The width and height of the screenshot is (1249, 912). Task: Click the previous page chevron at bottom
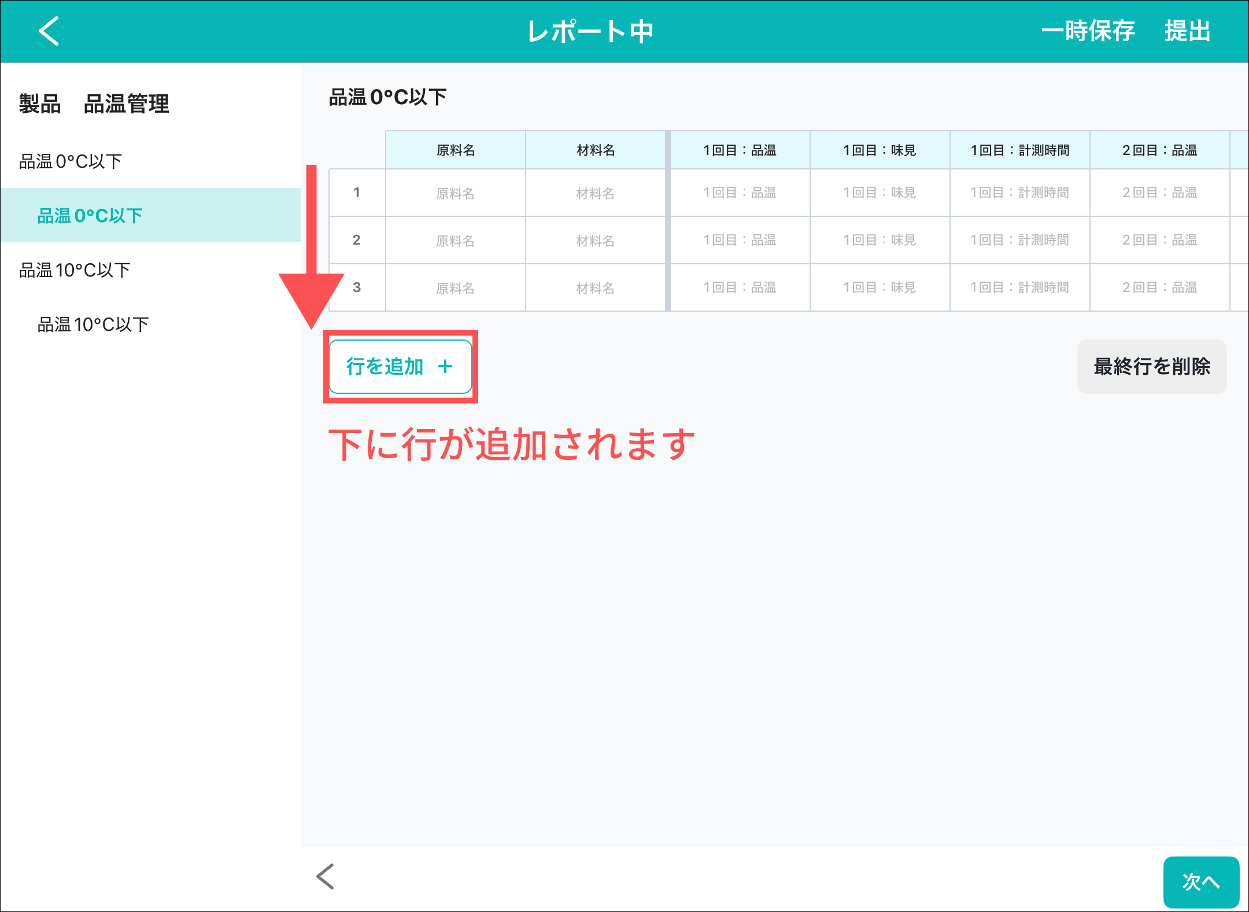[x=326, y=877]
